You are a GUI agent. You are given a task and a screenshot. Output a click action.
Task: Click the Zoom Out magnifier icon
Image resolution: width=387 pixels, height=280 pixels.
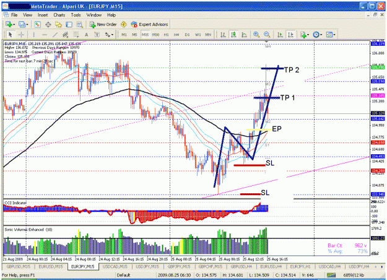(267, 35)
